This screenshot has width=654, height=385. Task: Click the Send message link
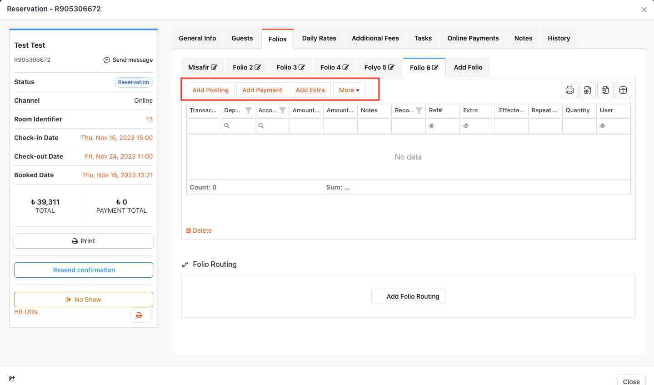pos(128,60)
